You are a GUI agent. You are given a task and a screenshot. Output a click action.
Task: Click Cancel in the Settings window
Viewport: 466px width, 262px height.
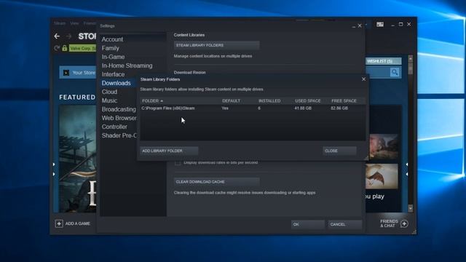coord(344,224)
